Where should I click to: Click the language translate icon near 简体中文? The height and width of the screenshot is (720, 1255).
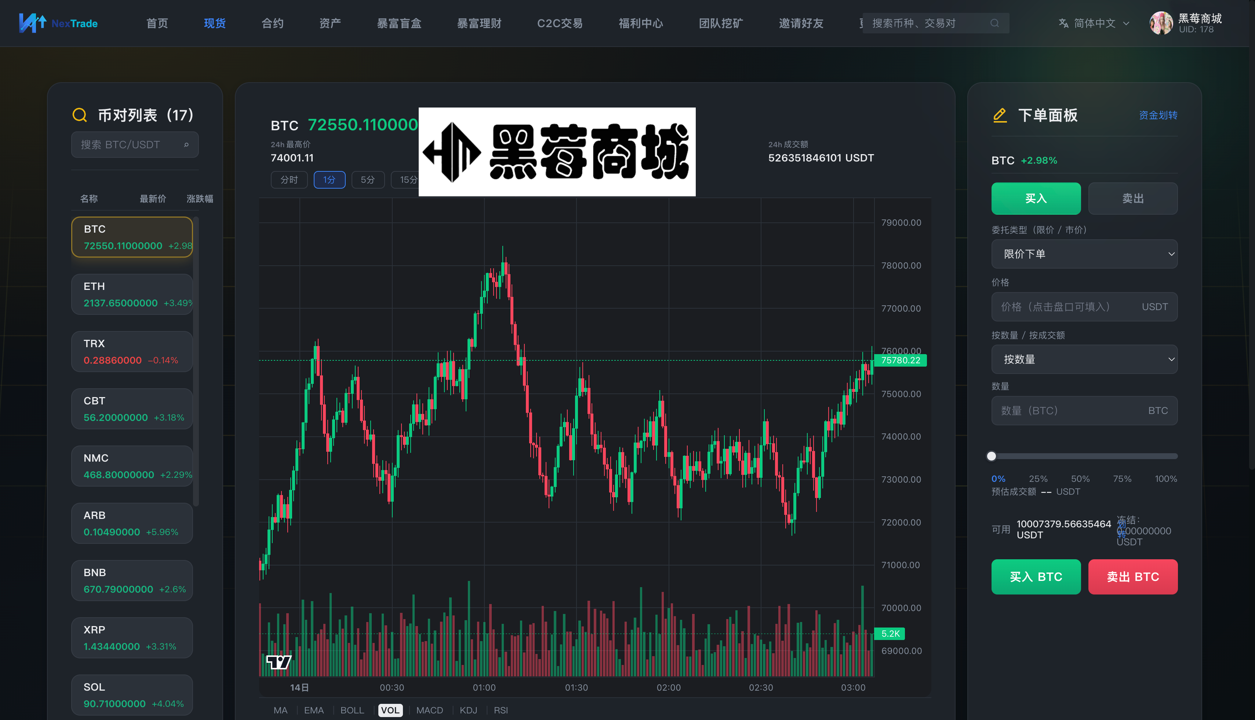(x=1064, y=23)
